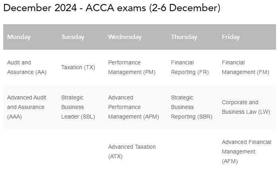Click Advanced Financial Management (AFM) cell
Viewport: 278px width, 169px height.
pos(246,152)
